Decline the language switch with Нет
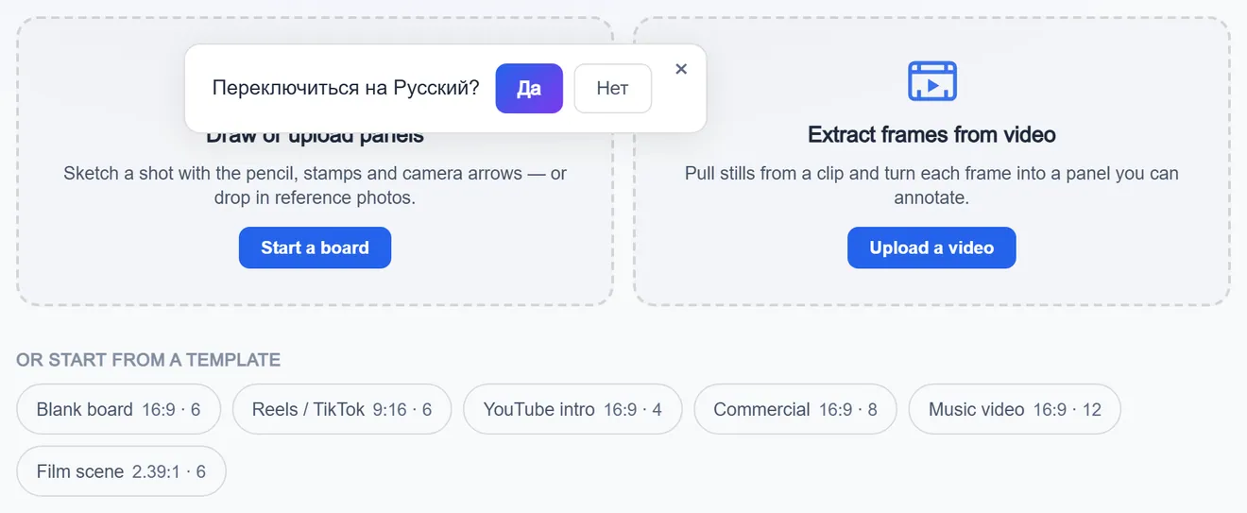The image size is (1247, 513). click(x=612, y=89)
